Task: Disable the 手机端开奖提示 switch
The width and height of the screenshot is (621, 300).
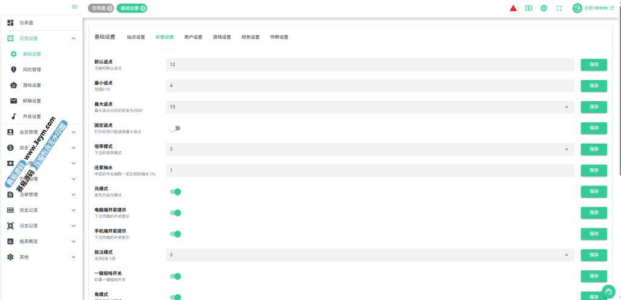Action: point(175,234)
